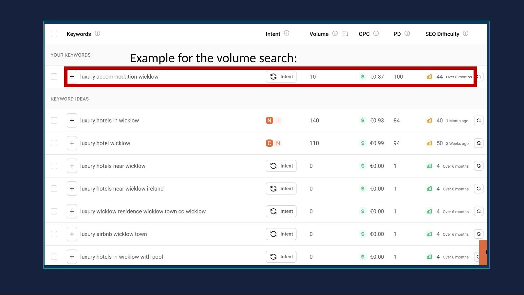Click the PD column info icon

pos(407,33)
